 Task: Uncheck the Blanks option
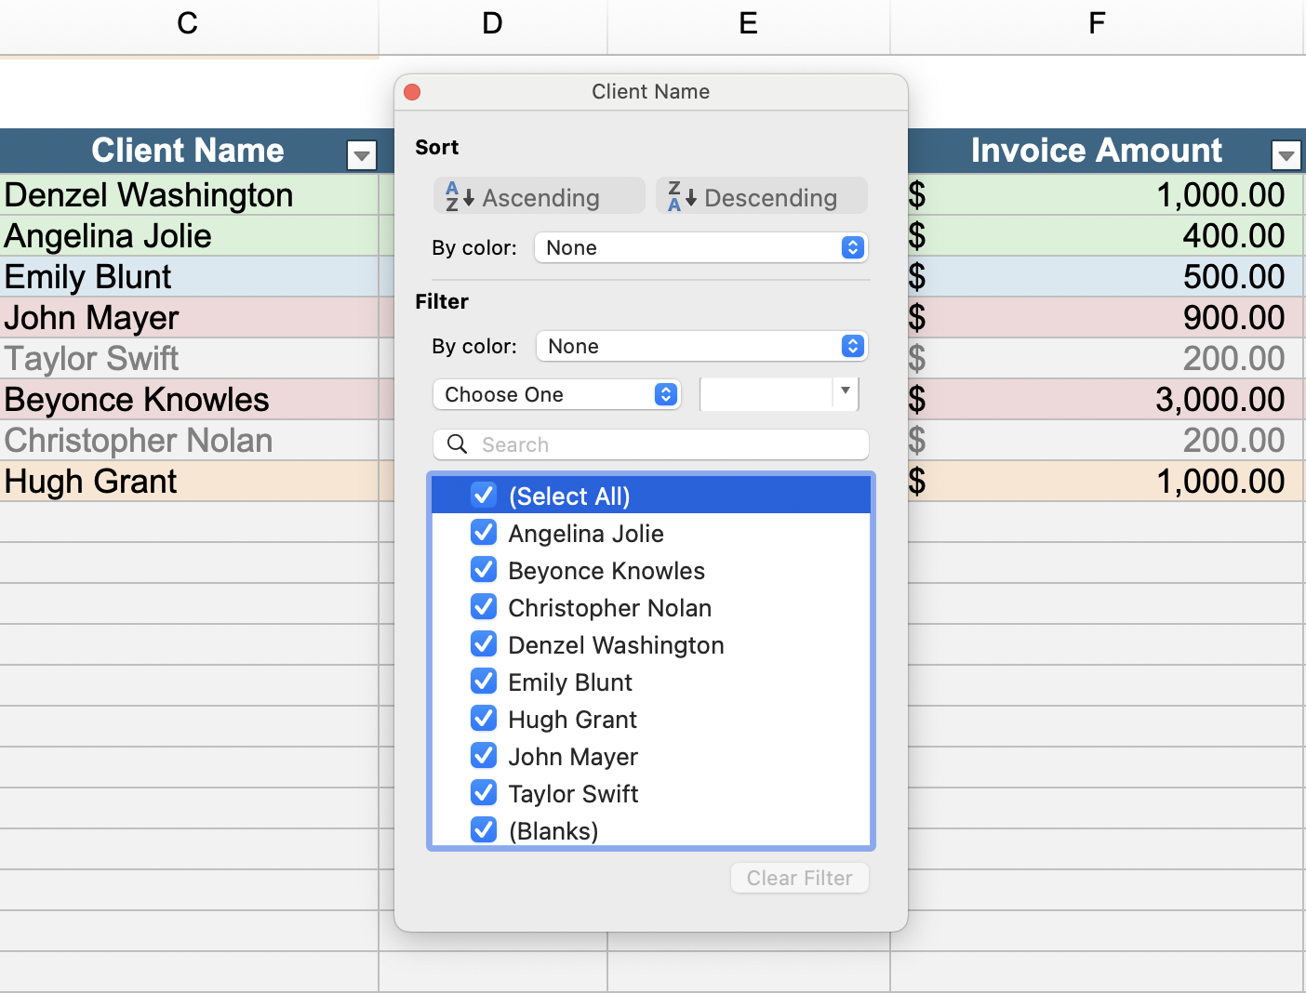(484, 830)
